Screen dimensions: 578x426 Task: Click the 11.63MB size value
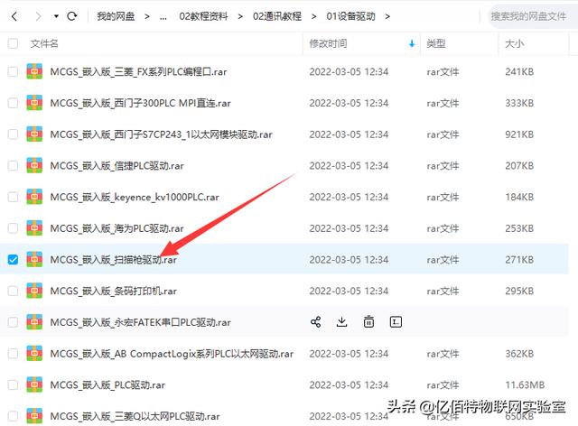pyautogui.click(x=525, y=384)
